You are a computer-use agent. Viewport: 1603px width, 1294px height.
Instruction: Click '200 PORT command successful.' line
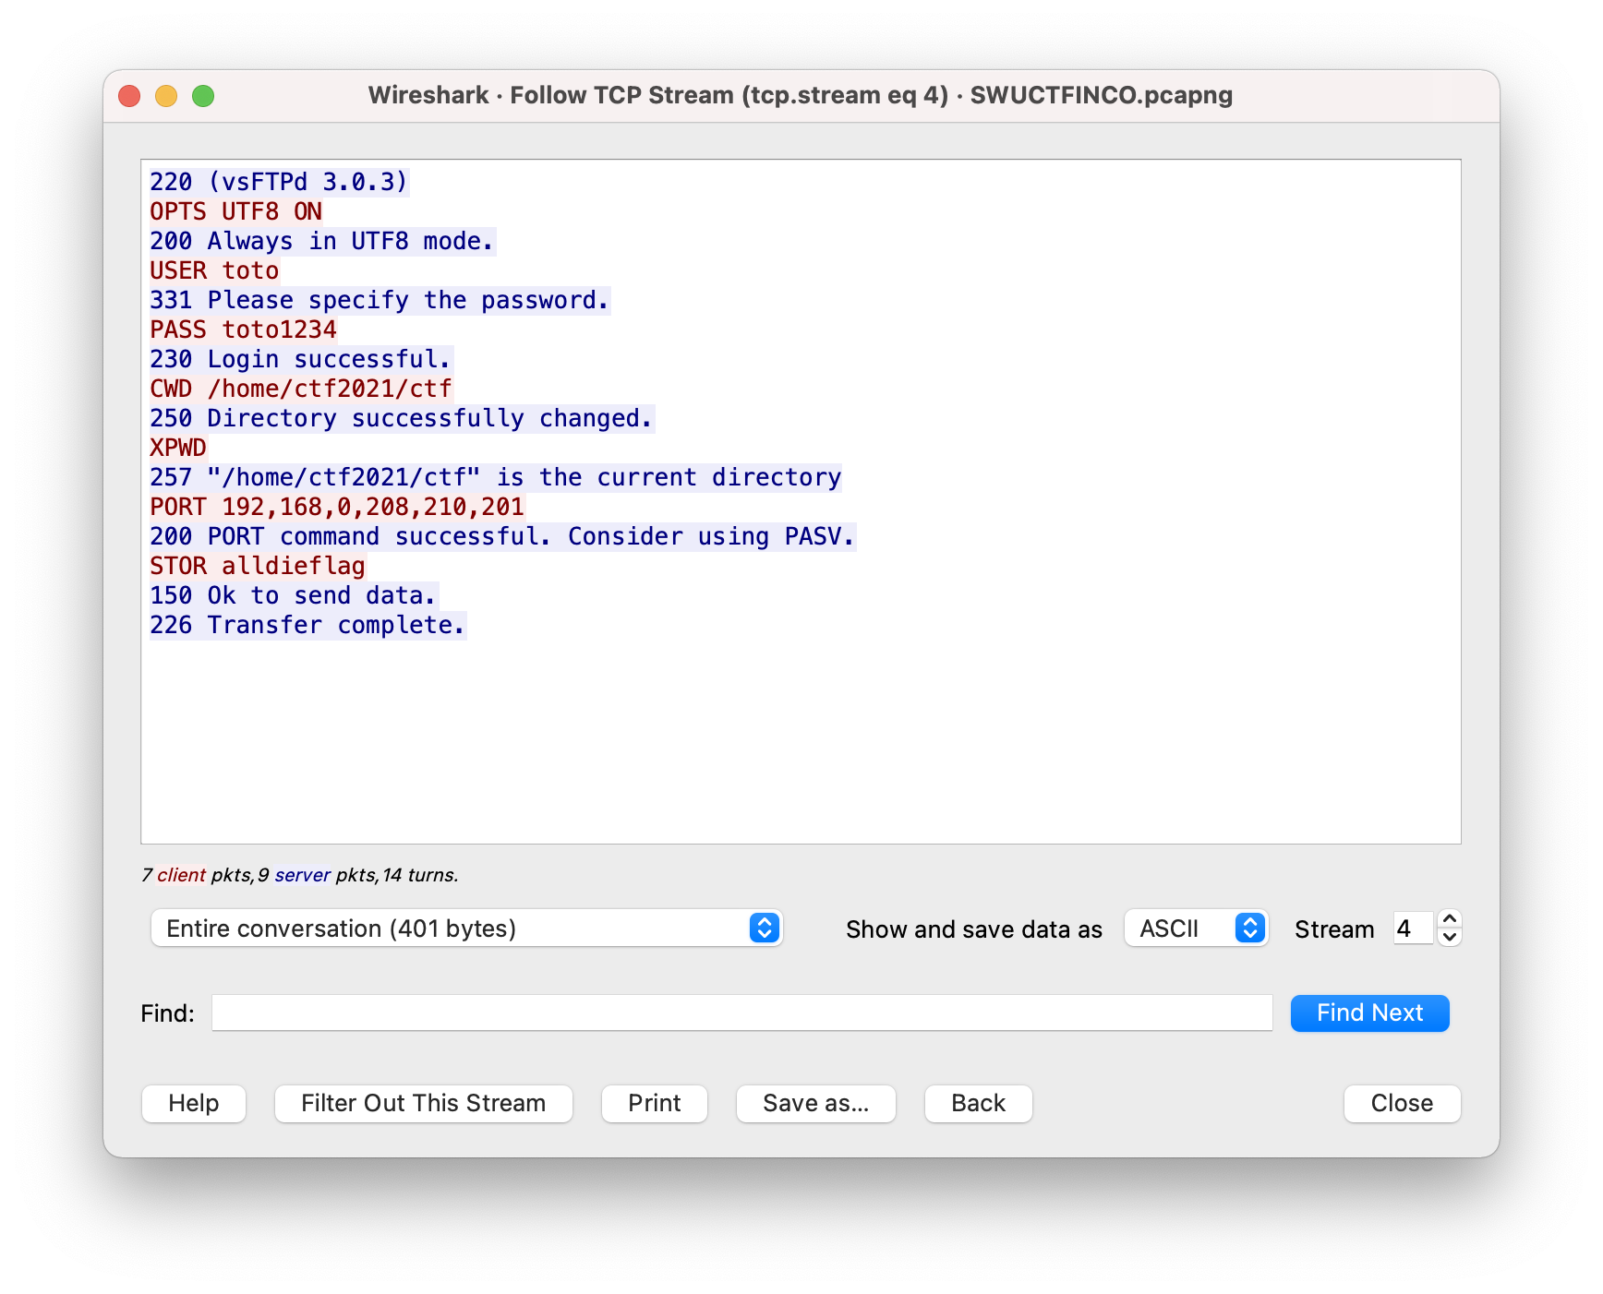(x=503, y=536)
